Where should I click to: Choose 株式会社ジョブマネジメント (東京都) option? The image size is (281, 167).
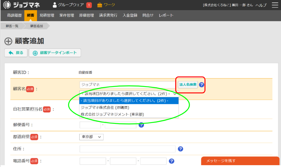click(x=129, y=114)
